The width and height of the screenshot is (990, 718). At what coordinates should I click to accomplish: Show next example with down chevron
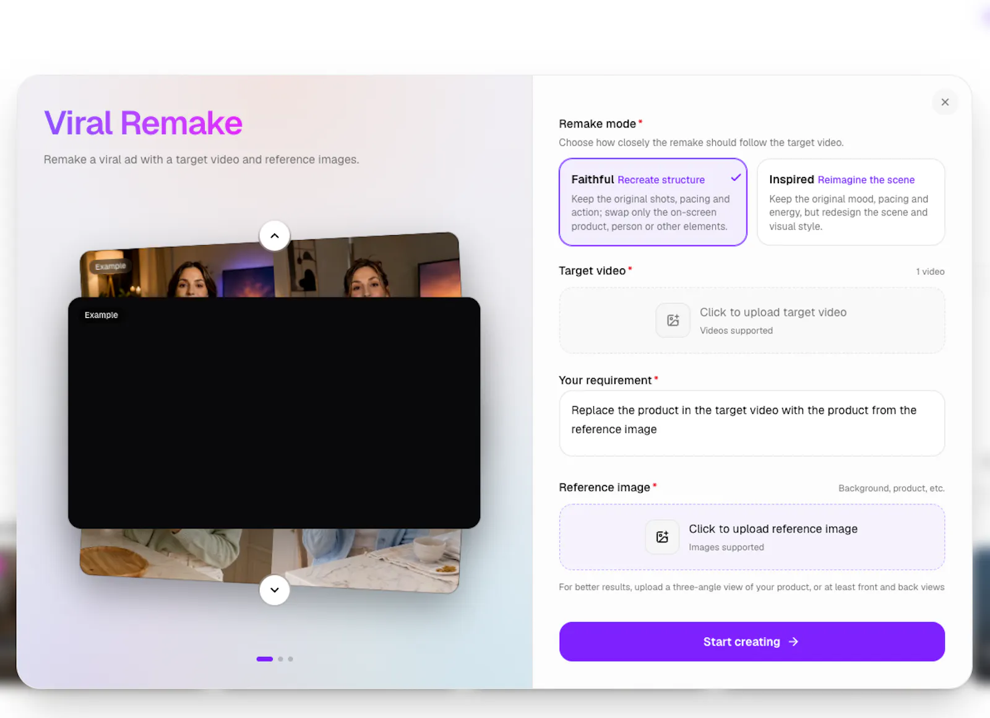[275, 590]
